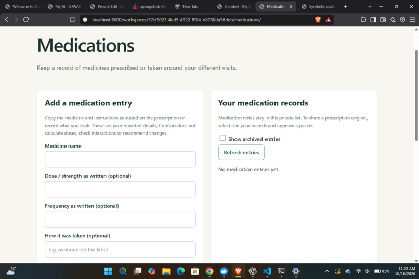Open File Explorer from the taskbar
Viewport: 419px width, 279px height.
point(166,271)
